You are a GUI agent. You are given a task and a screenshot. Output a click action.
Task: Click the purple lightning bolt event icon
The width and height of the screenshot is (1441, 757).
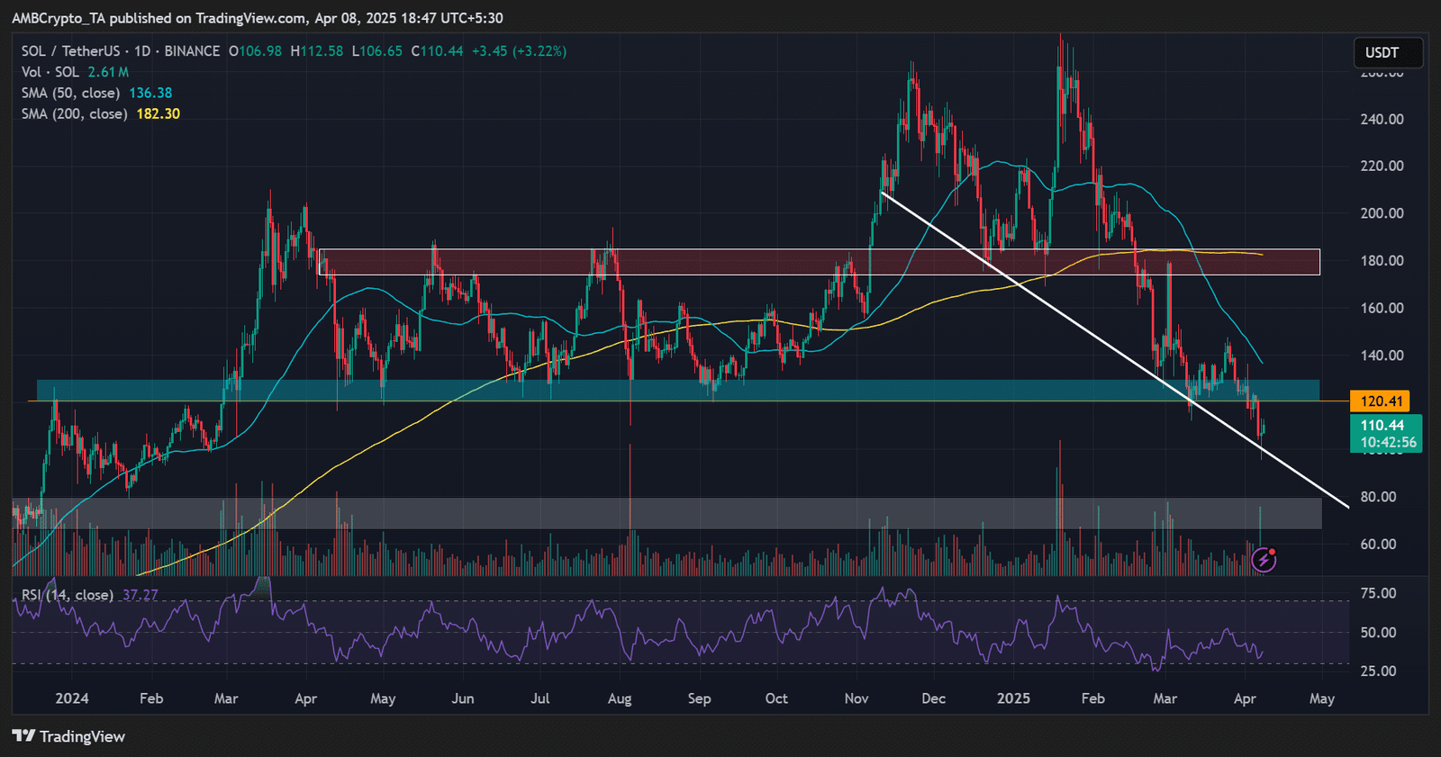pos(1264,560)
